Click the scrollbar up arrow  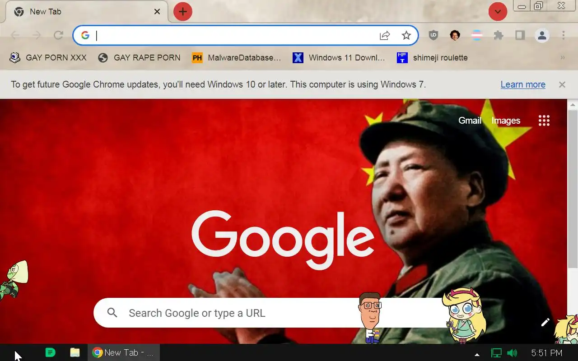(573, 105)
